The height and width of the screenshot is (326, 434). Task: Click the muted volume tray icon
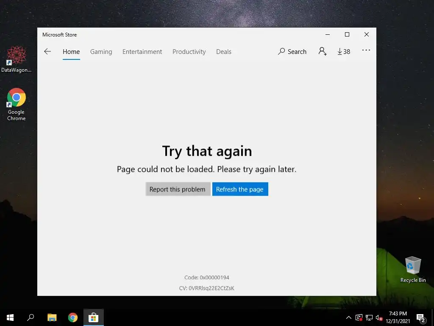[379, 318]
